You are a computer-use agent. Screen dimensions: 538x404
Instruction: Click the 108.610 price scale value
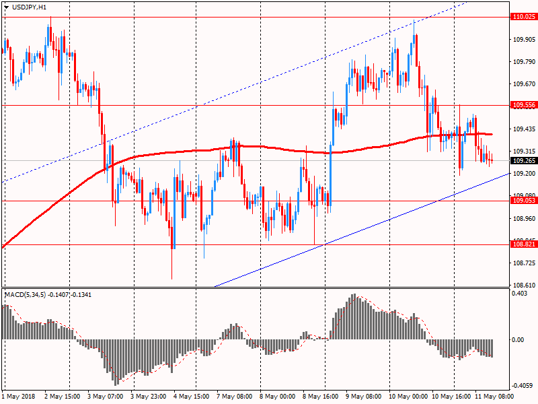click(524, 285)
